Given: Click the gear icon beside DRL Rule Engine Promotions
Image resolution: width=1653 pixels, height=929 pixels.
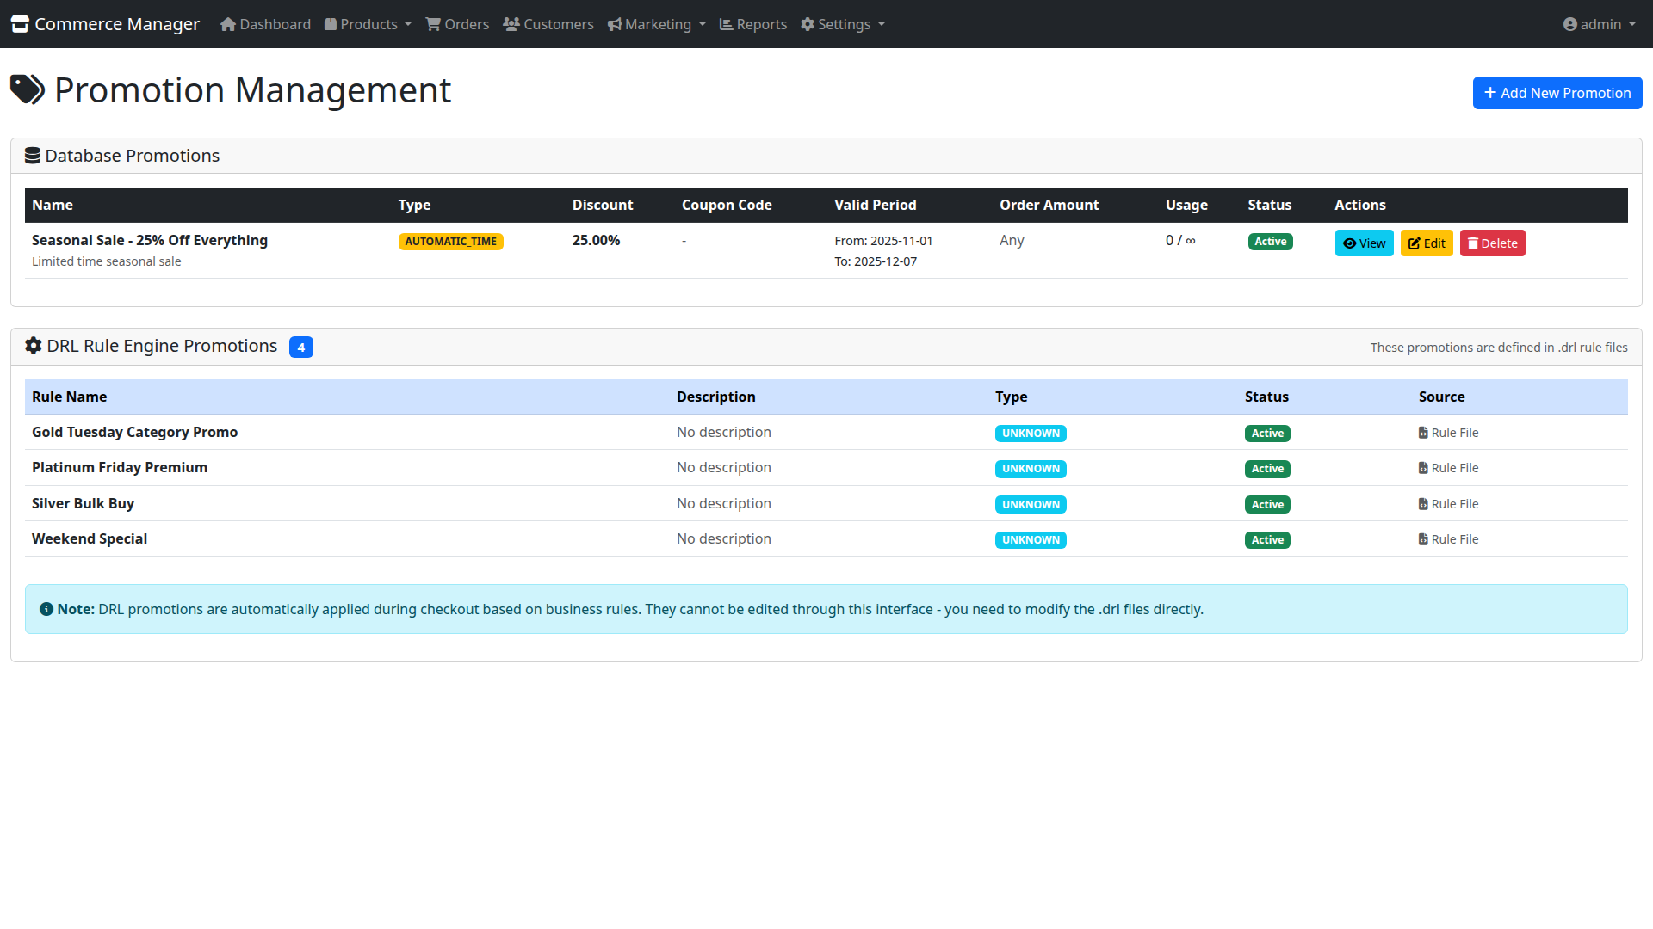Looking at the screenshot, I should [34, 346].
